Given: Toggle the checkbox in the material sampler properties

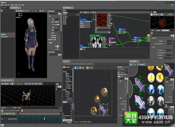Looking at the screenshot, I should tap(164, 53).
